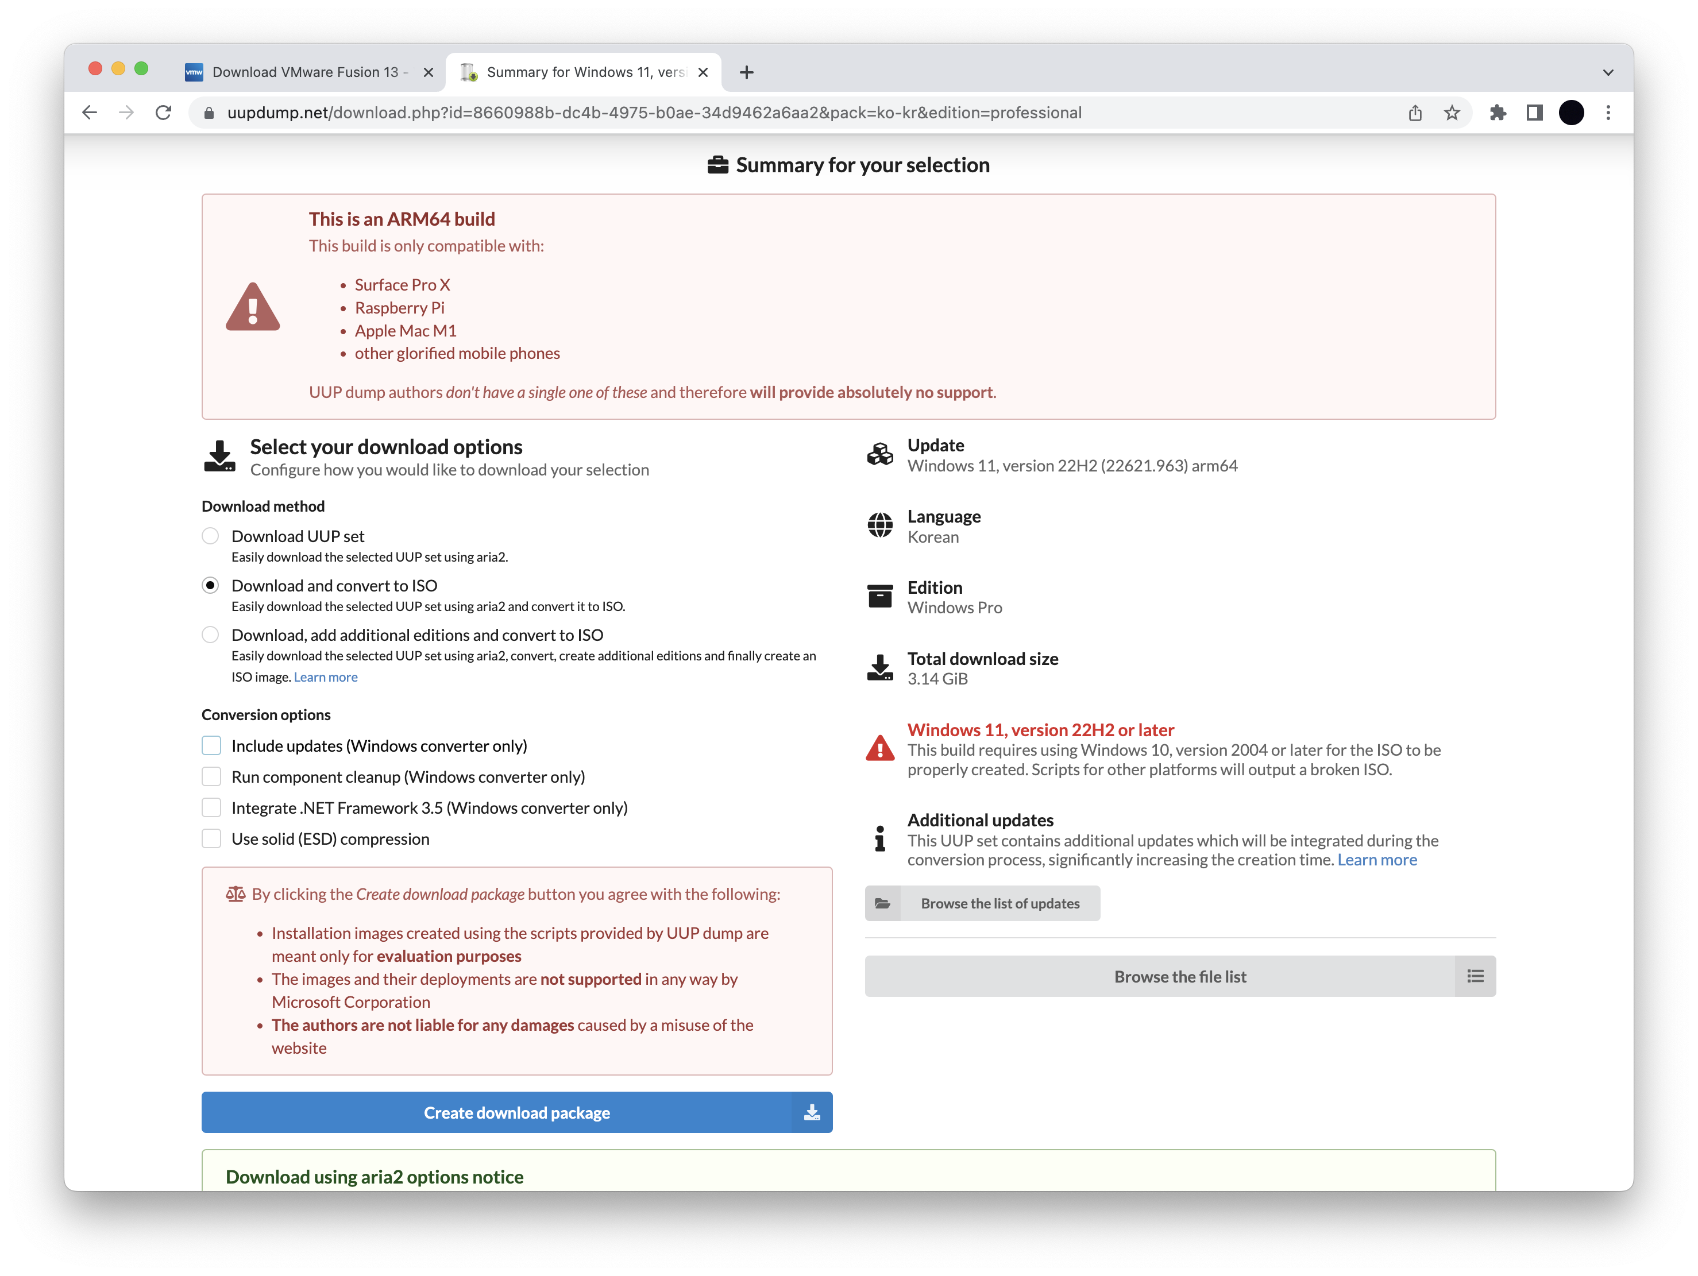This screenshot has height=1276, width=1698.
Task: Bookmark this page with the star icon
Action: [1452, 113]
